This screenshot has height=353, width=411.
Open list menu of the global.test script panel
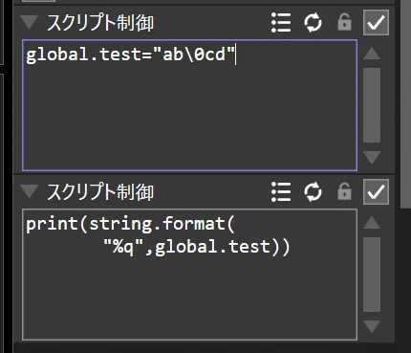tap(281, 23)
